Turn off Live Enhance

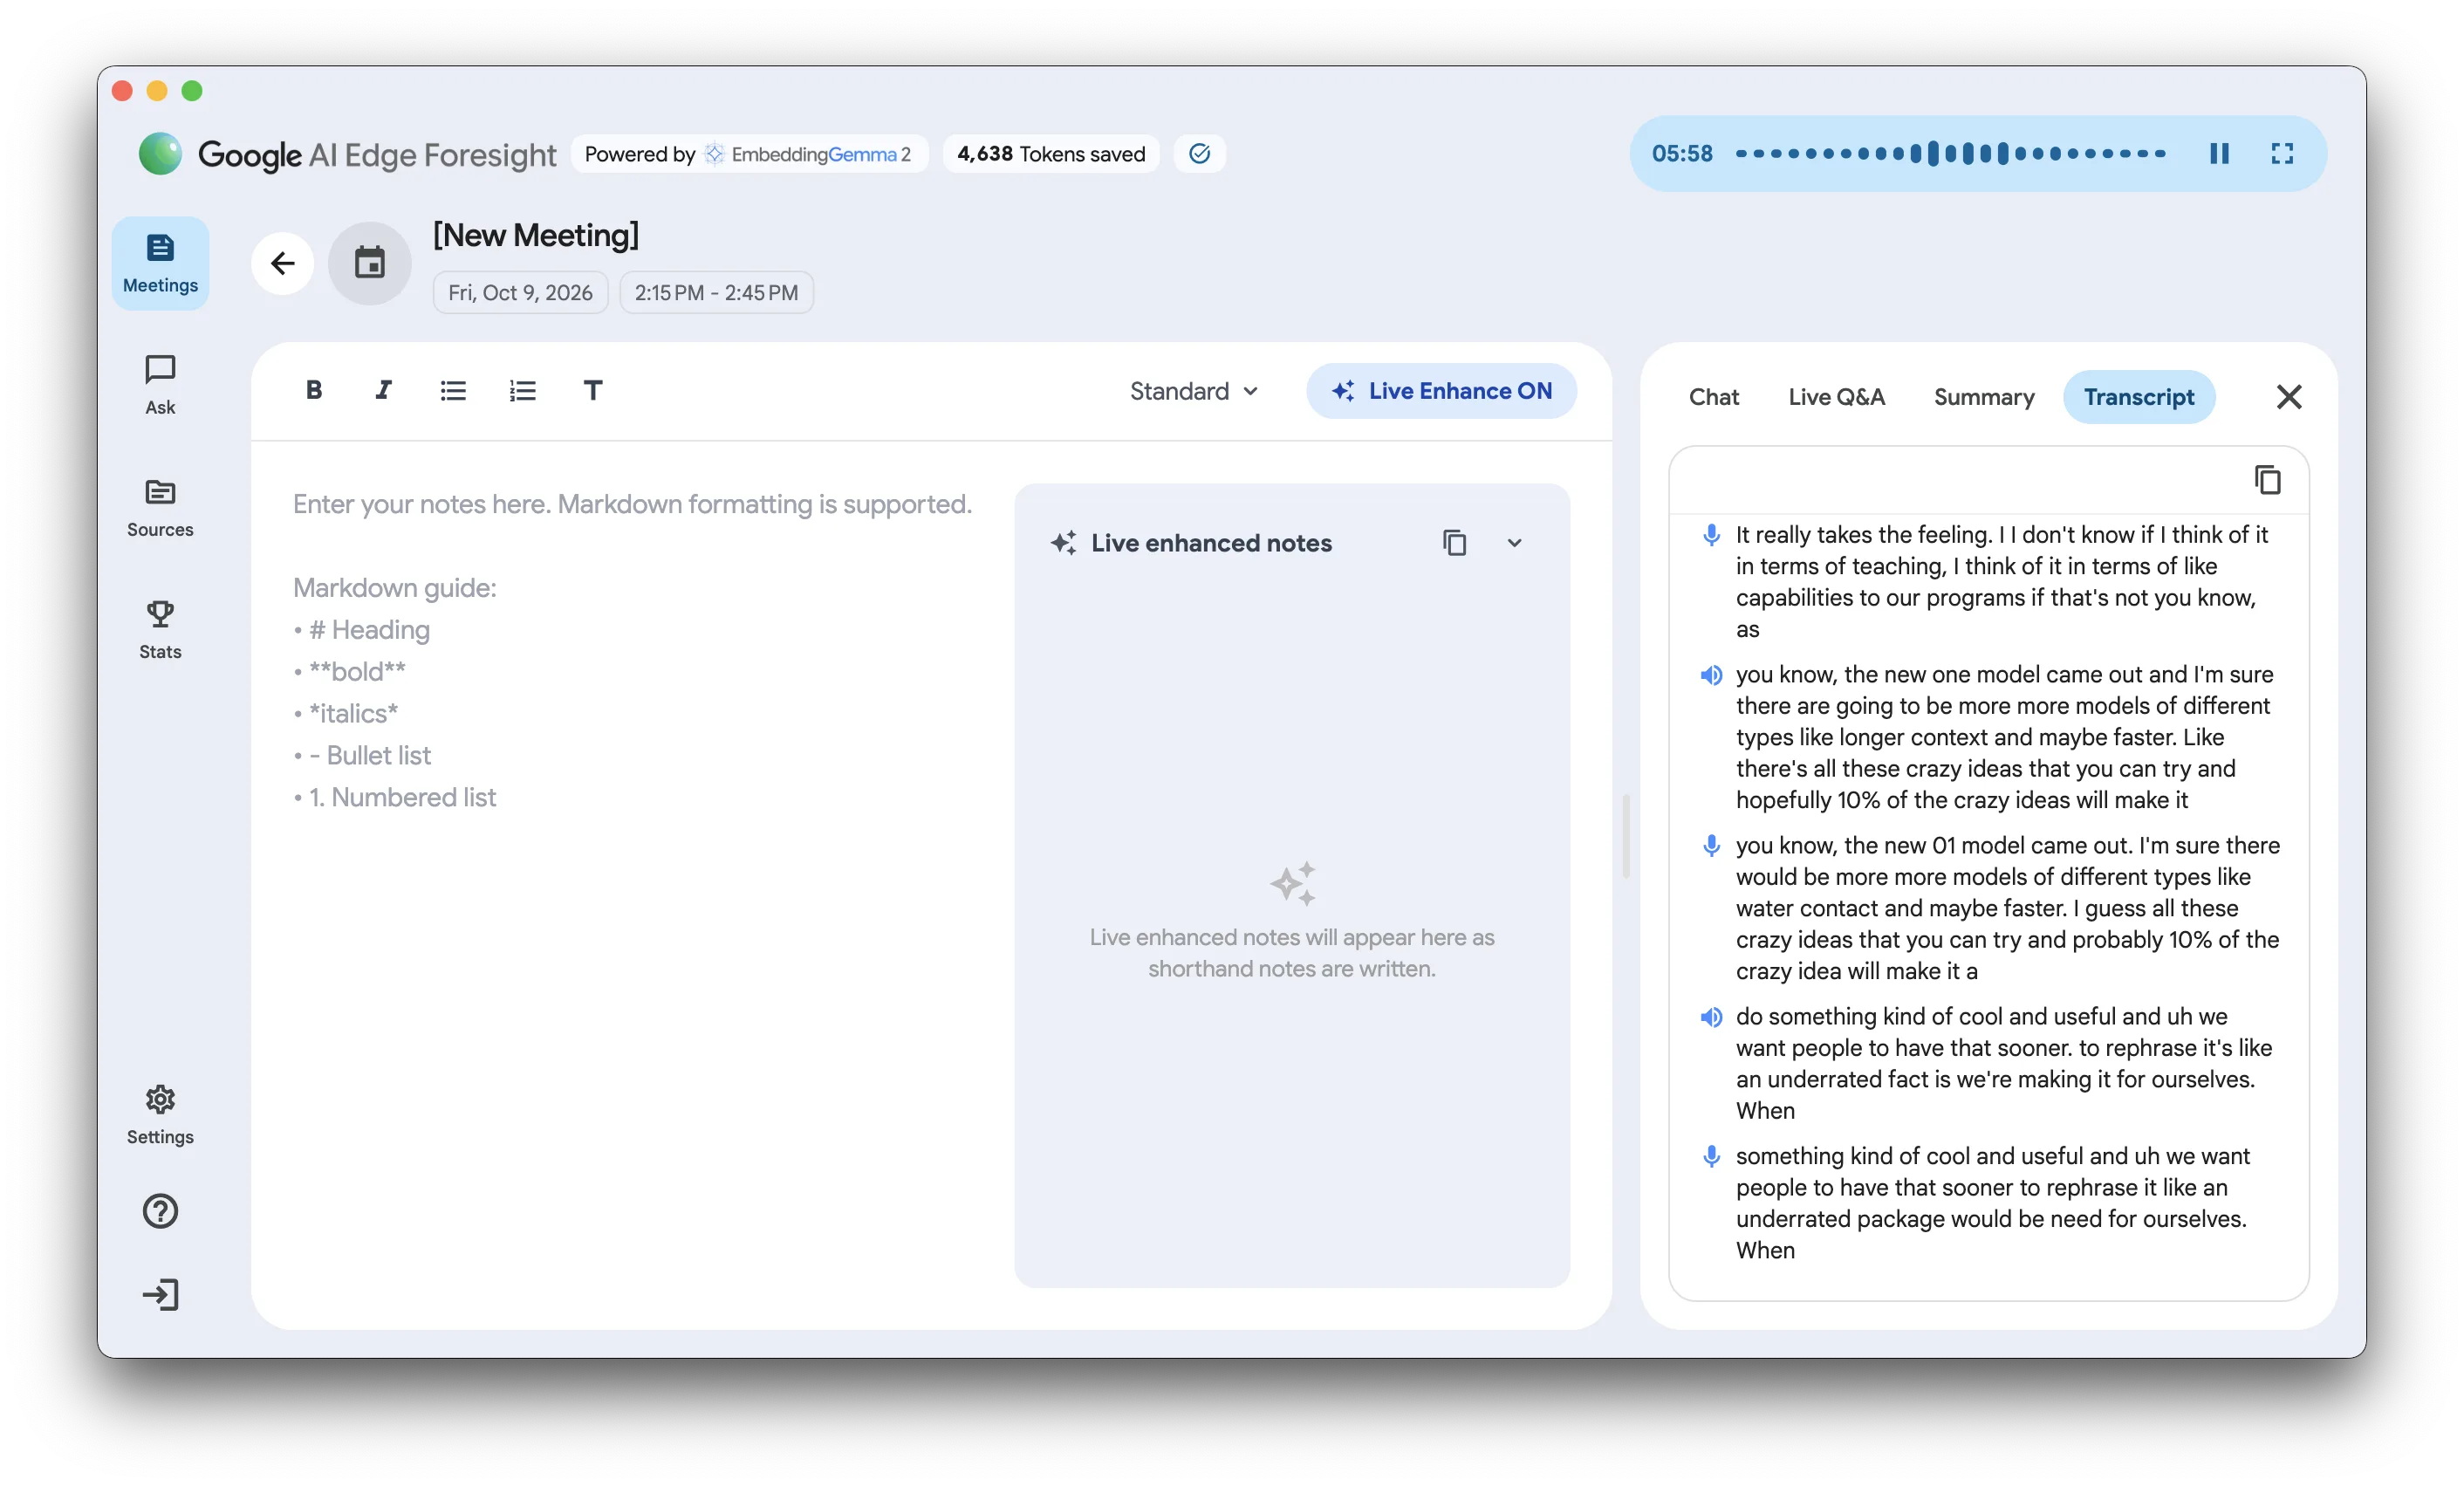click(x=1441, y=391)
